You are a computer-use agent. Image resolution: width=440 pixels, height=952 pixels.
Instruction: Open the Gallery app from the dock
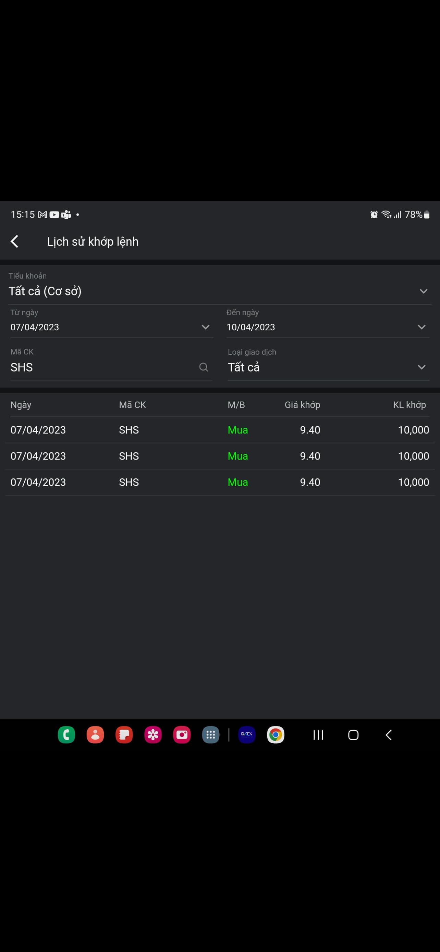(x=153, y=735)
